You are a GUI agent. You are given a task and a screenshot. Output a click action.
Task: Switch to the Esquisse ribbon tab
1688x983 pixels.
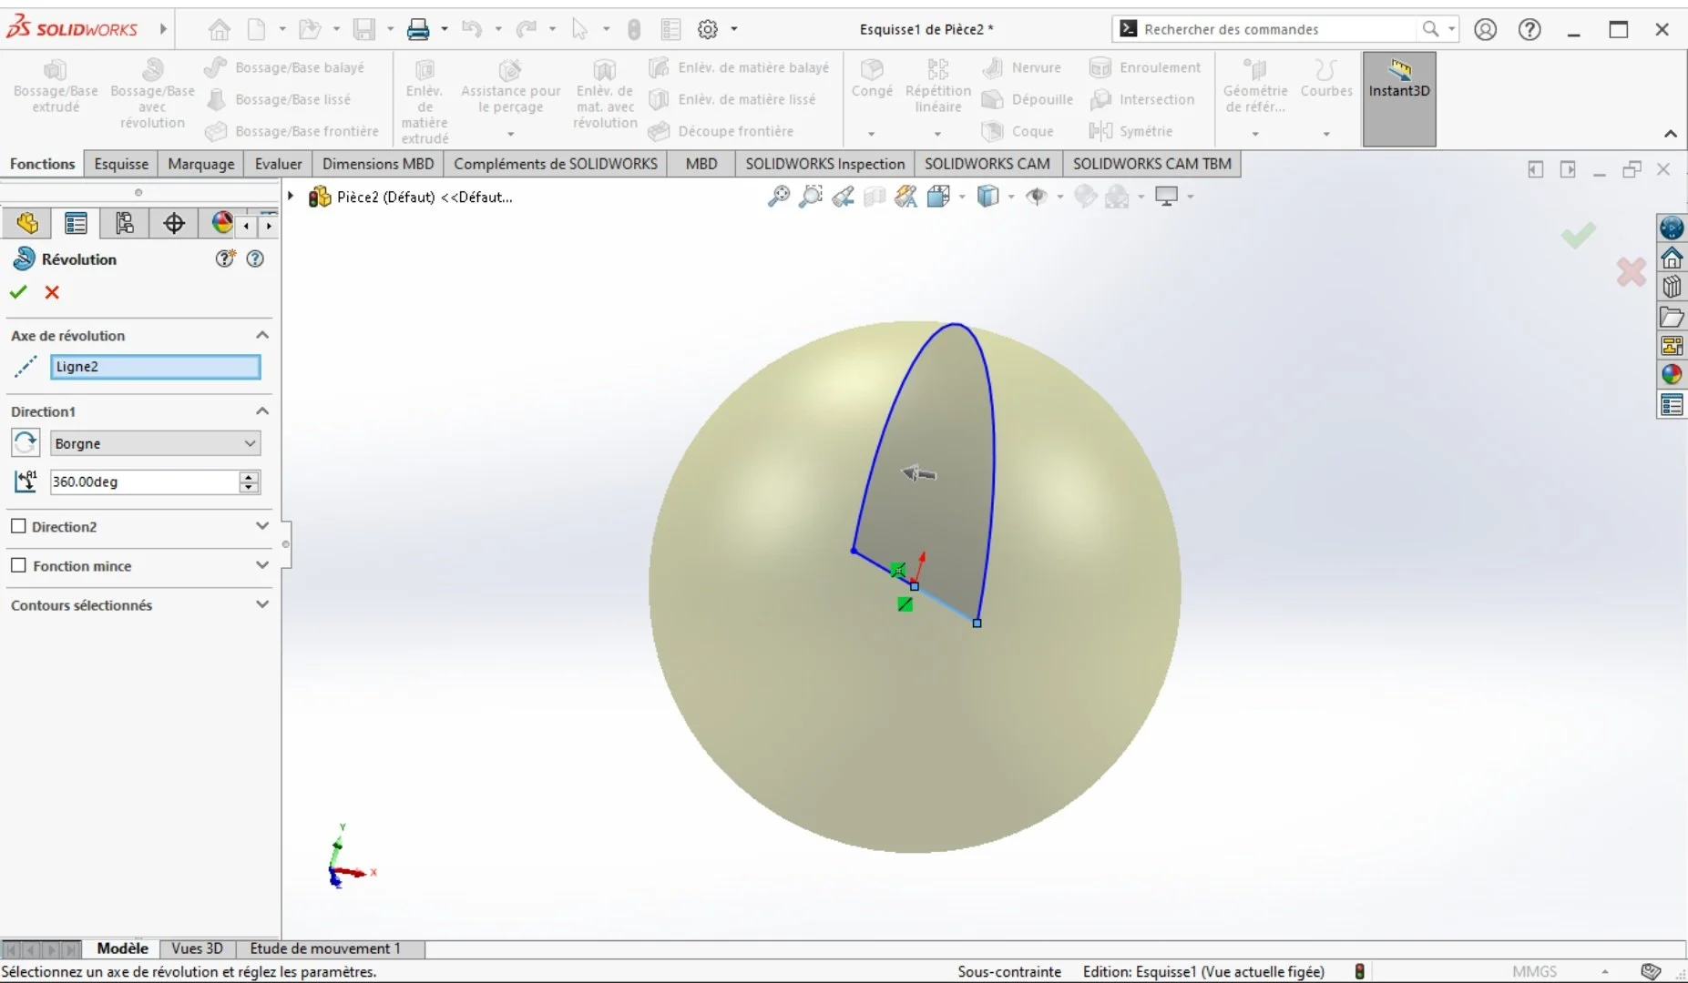coord(120,164)
